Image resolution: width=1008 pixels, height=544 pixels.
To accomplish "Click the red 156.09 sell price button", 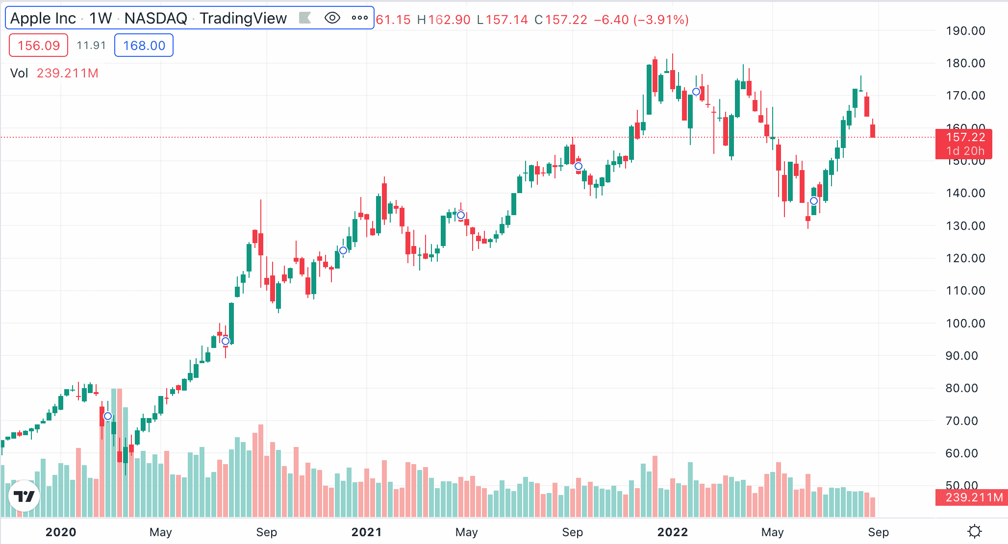I will click(x=39, y=46).
